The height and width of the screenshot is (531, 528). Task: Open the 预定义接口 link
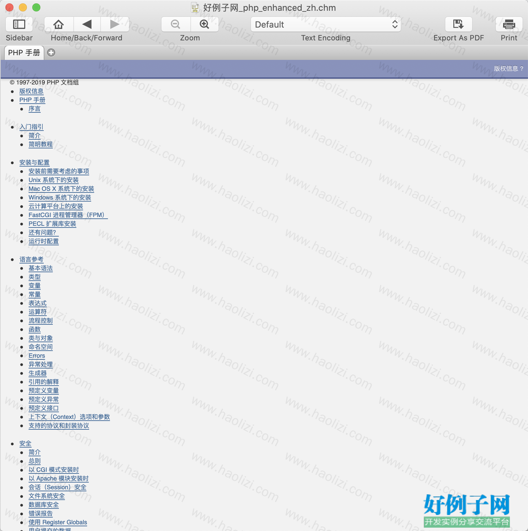[x=44, y=408]
